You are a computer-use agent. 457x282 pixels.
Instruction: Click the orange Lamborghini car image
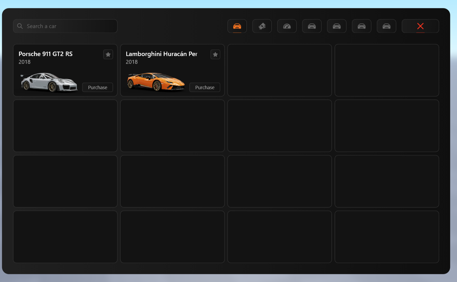click(156, 82)
